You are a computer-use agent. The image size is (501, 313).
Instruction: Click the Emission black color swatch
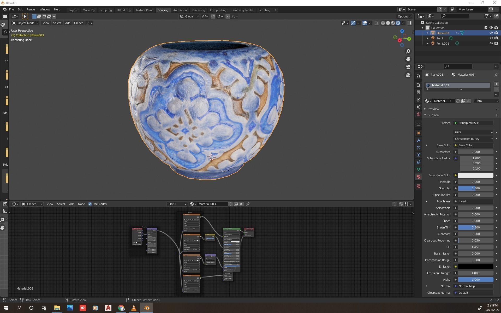(x=476, y=267)
